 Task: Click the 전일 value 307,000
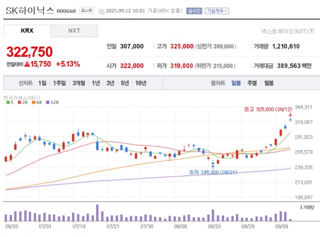(132, 46)
